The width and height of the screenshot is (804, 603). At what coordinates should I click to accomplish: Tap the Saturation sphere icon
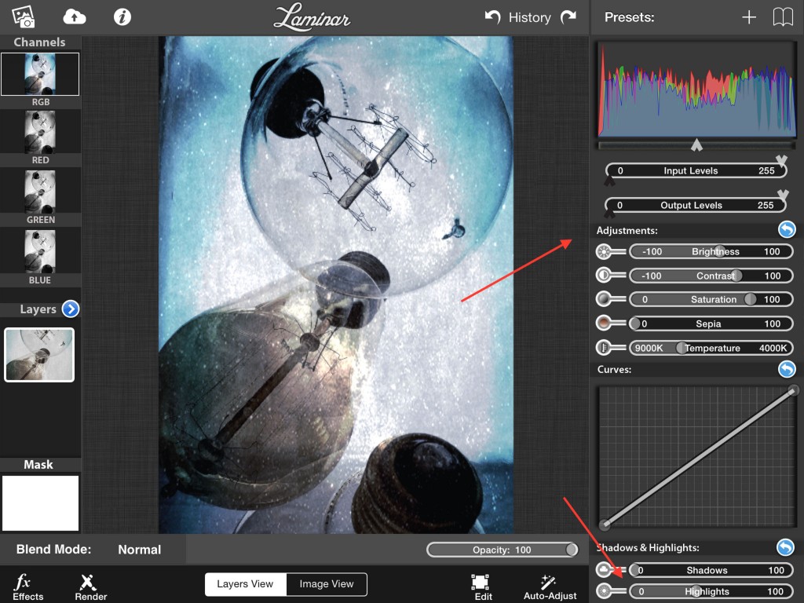click(604, 299)
